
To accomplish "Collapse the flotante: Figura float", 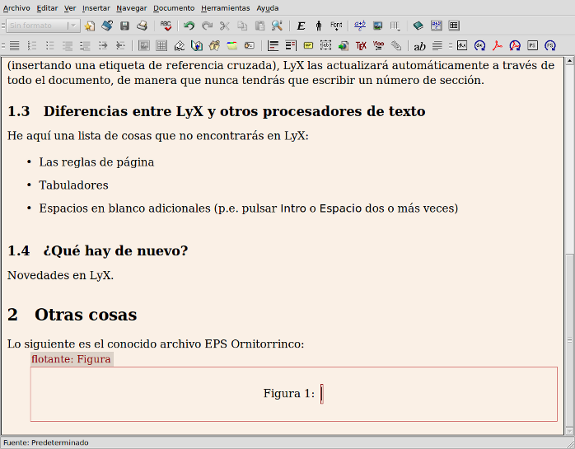I will (72, 358).
